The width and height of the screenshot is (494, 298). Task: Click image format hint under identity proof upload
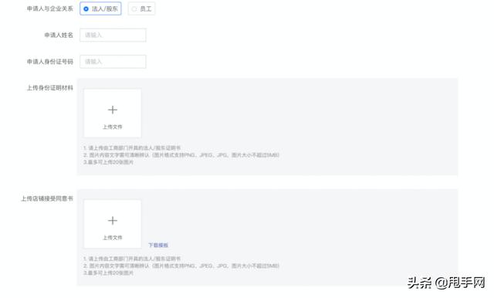[x=181, y=155]
